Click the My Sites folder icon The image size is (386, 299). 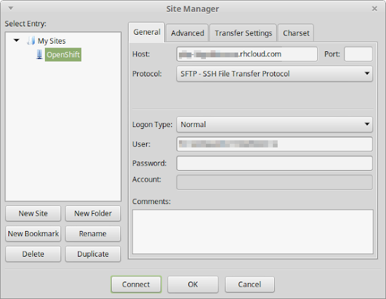pyautogui.click(x=31, y=40)
